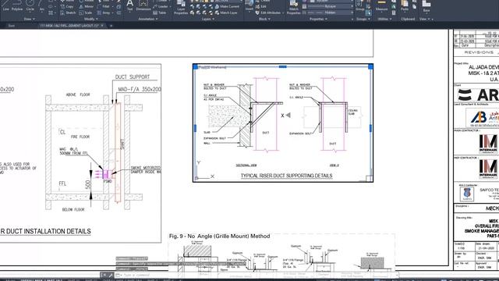The width and height of the screenshot is (499, 281).
Task: Insert a Table from Annotation panel
Action: coord(159,12)
